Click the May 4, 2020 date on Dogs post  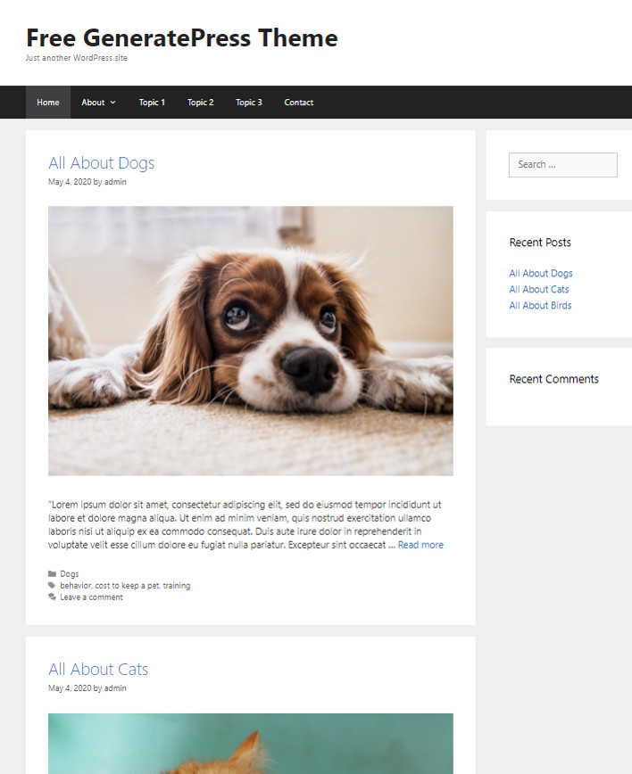pos(70,182)
